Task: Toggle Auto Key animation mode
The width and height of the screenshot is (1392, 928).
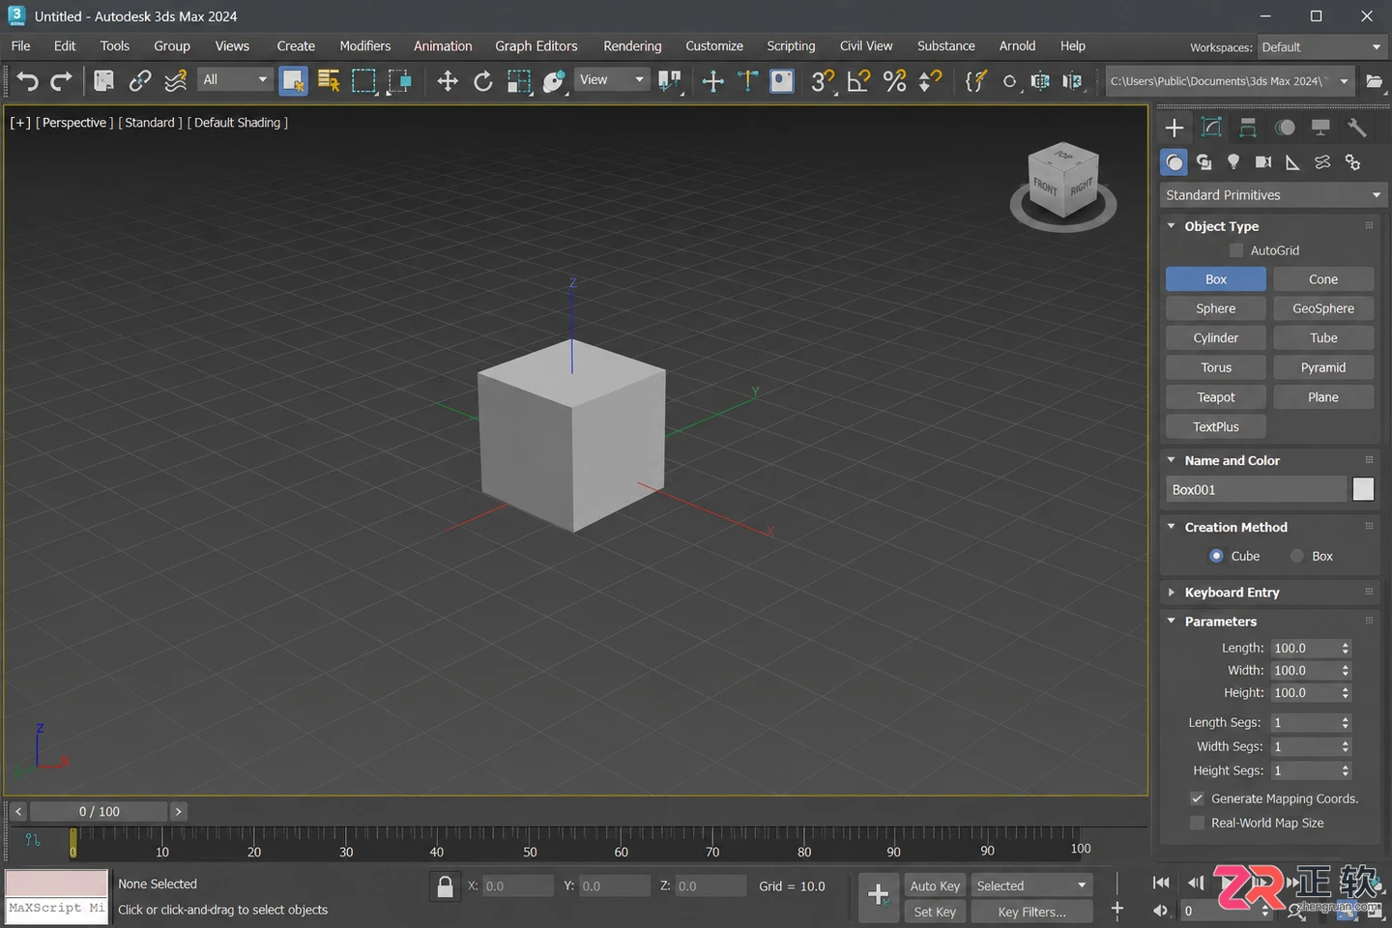Action: click(935, 885)
